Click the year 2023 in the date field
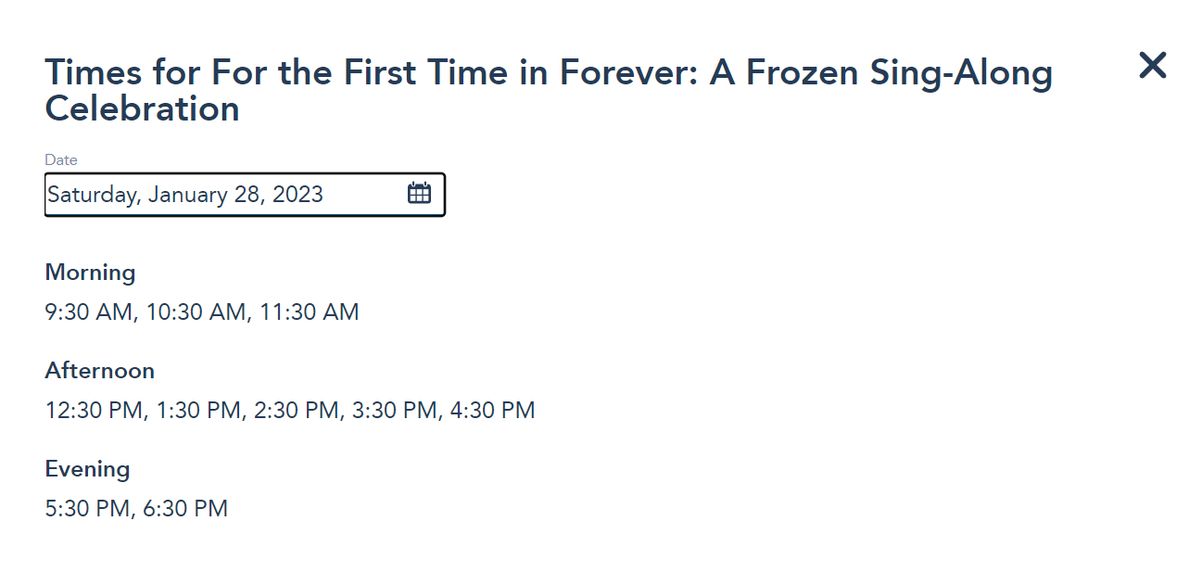Screen dimensions: 1202x572 [x=297, y=195]
